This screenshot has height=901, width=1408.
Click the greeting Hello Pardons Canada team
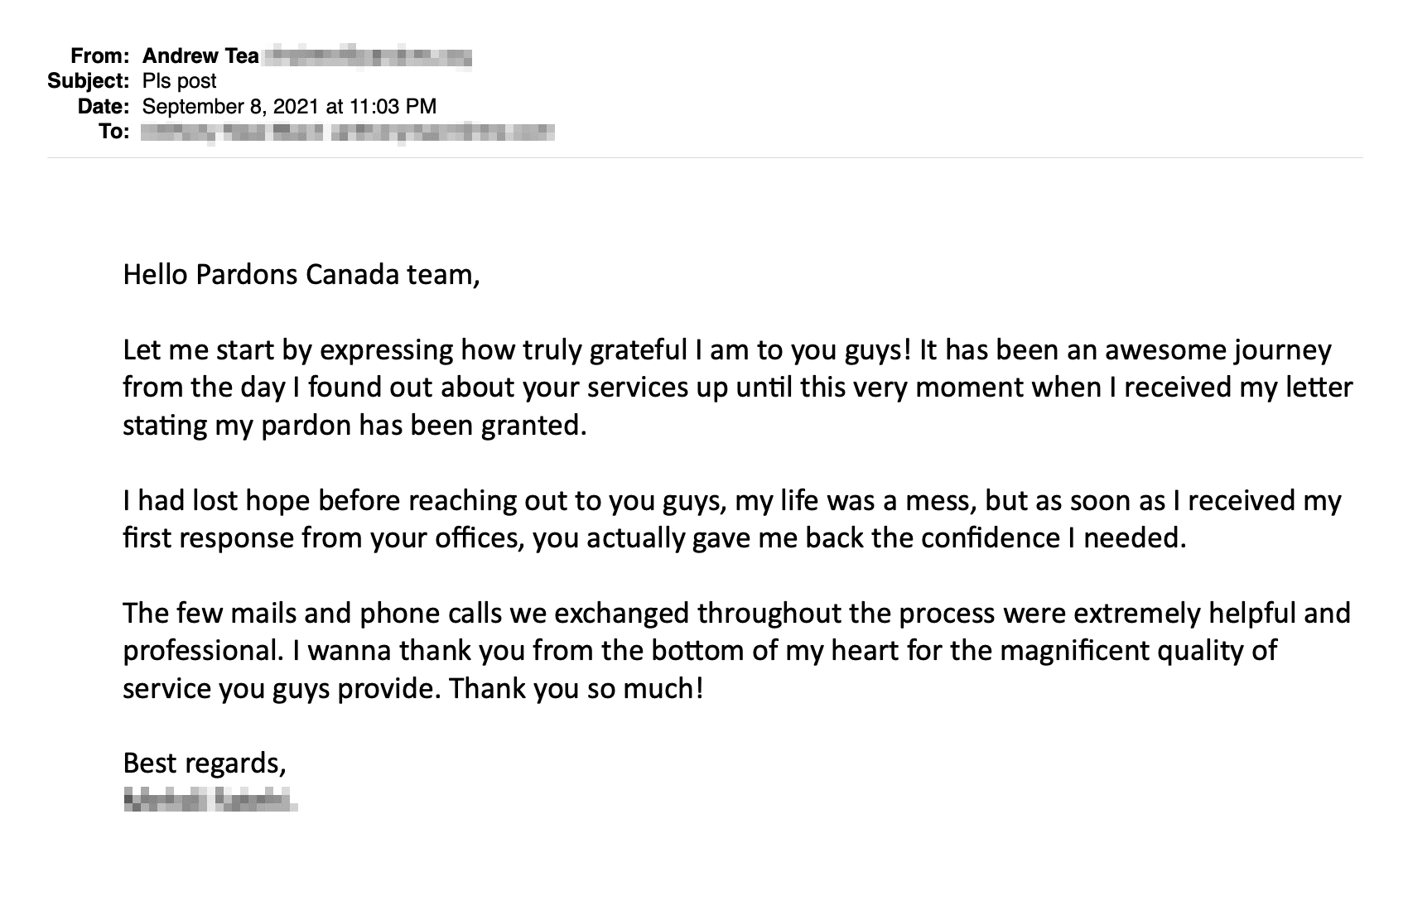pos(301,274)
